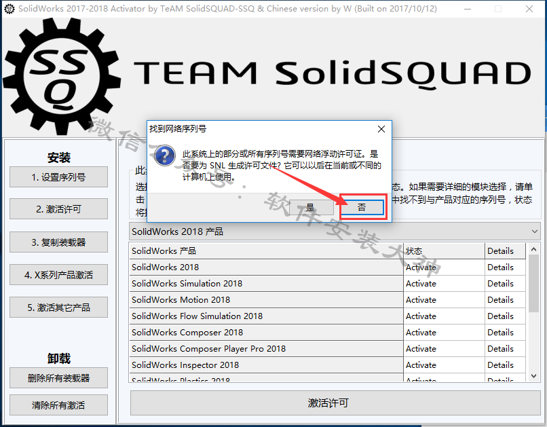
Task: Select the SolidWorks Motion 2018 row
Action: click(266, 300)
